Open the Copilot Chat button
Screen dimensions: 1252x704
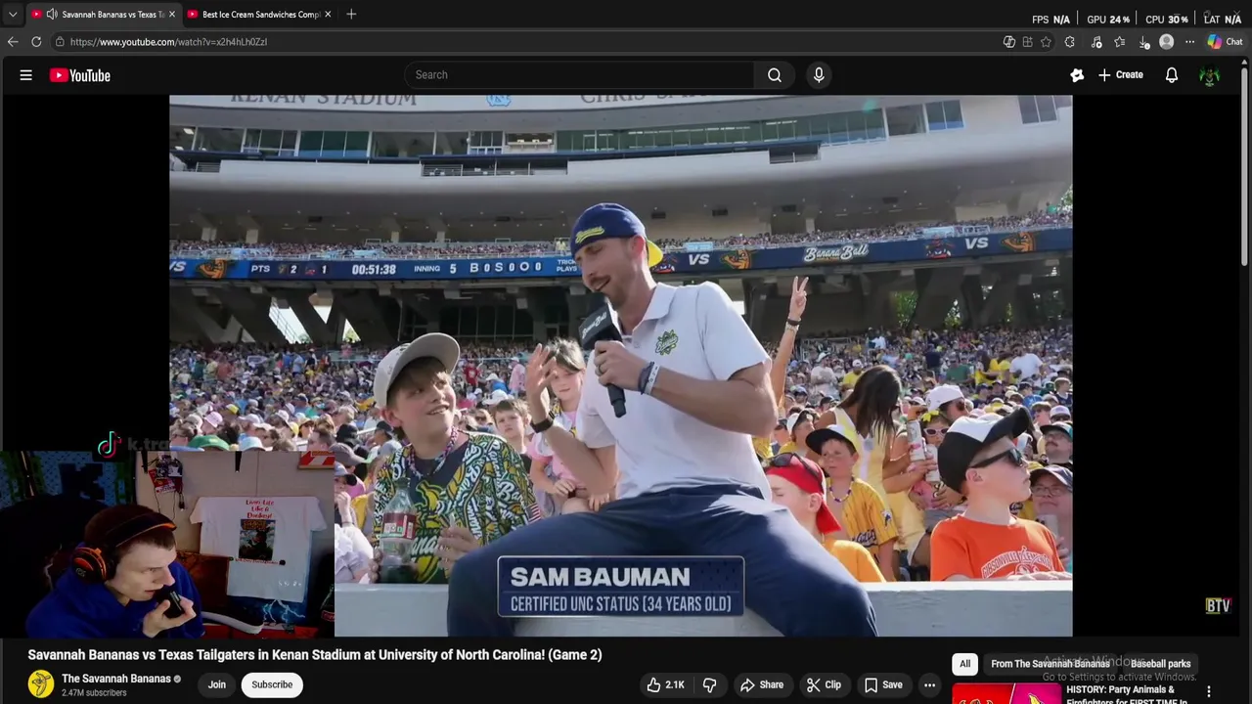(x=1226, y=42)
